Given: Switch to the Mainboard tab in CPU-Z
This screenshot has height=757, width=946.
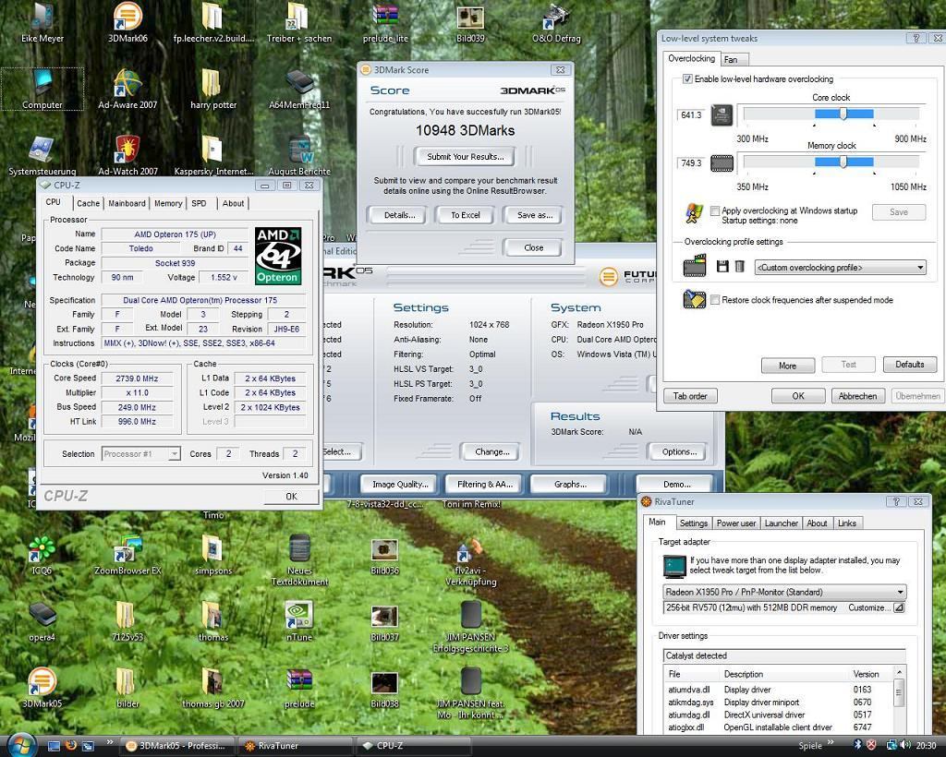Looking at the screenshot, I should pyautogui.click(x=127, y=203).
